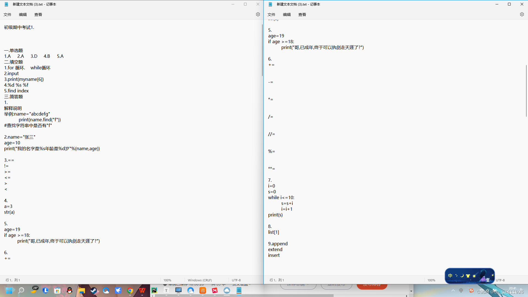Expand hidden system tray icons chevron
This screenshot has height=297, width=528.
[x=453, y=290]
